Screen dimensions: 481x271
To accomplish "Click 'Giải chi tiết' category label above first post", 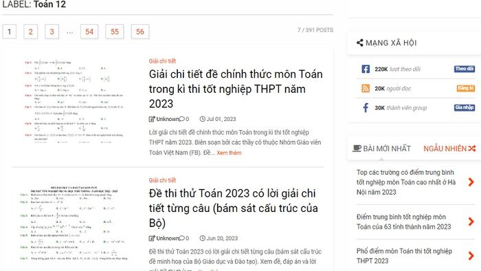I will 162,61.
